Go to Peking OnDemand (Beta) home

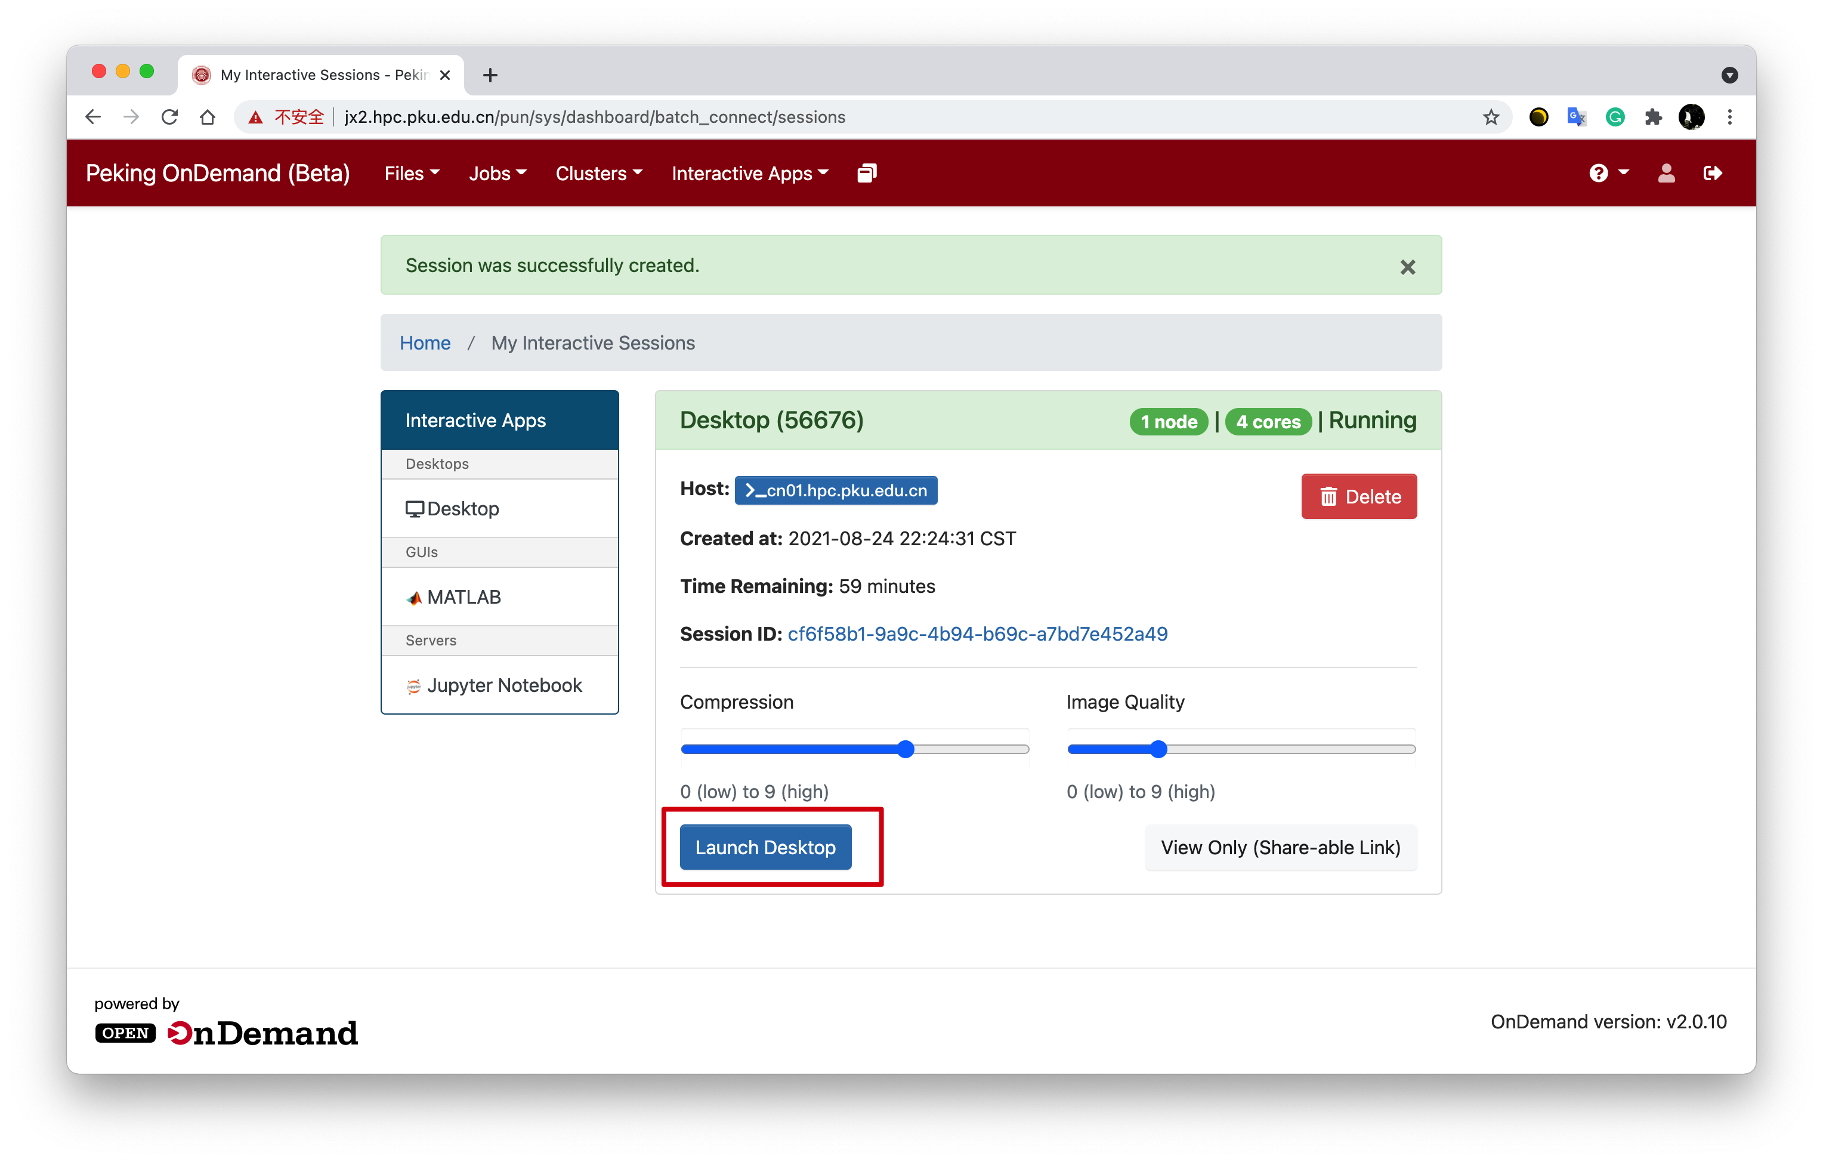(217, 174)
